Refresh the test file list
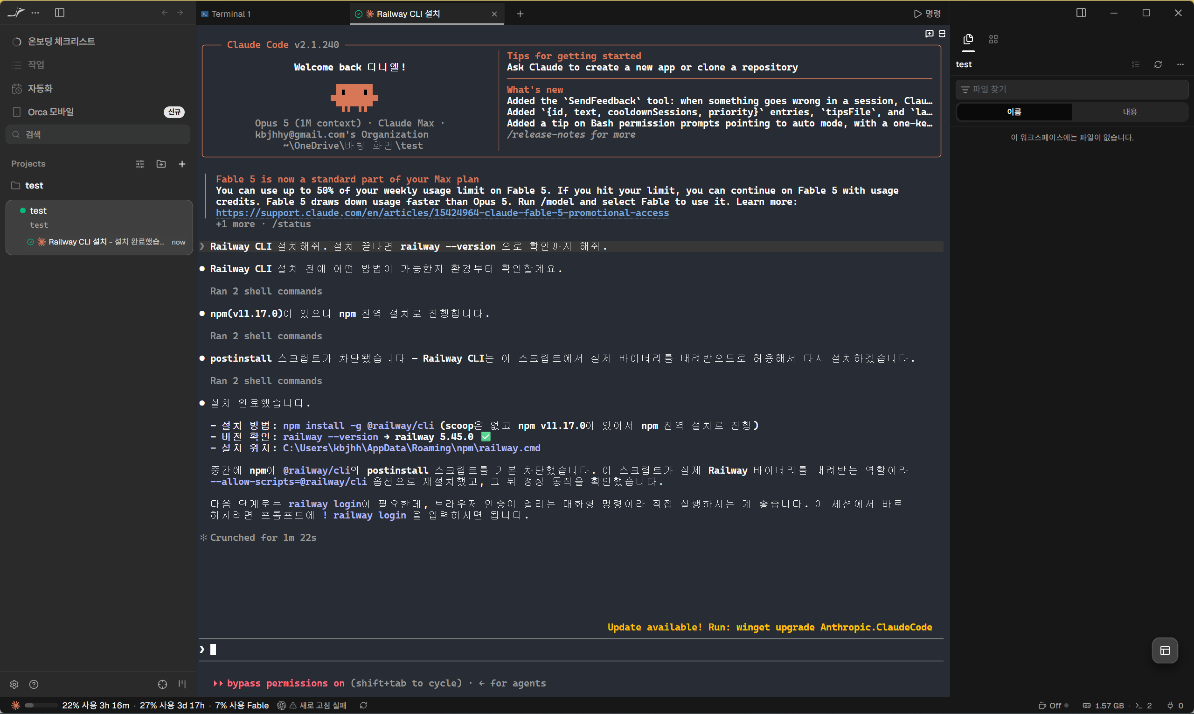The height and width of the screenshot is (714, 1194). pyautogui.click(x=1158, y=64)
